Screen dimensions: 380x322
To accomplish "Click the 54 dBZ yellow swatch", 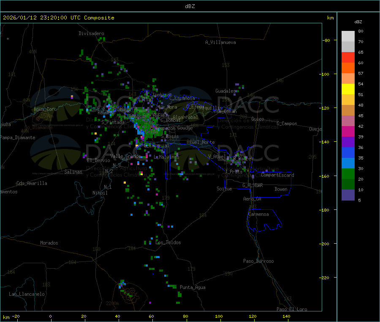I will click(x=348, y=89).
